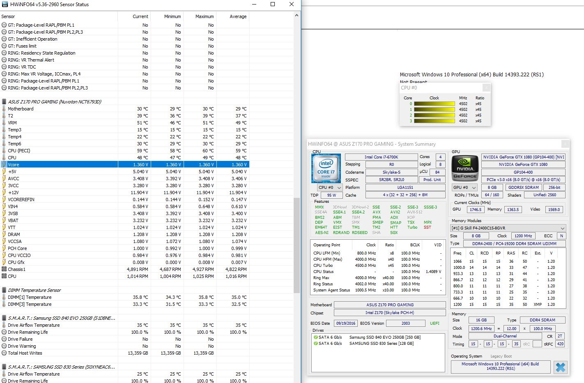Select the Vcore sensor row
Image resolution: width=584 pixels, height=383 pixels.
click(124, 165)
